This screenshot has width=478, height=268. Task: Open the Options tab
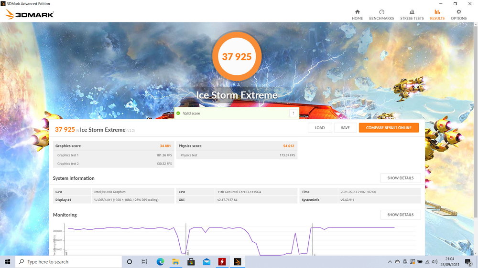coord(458,15)
